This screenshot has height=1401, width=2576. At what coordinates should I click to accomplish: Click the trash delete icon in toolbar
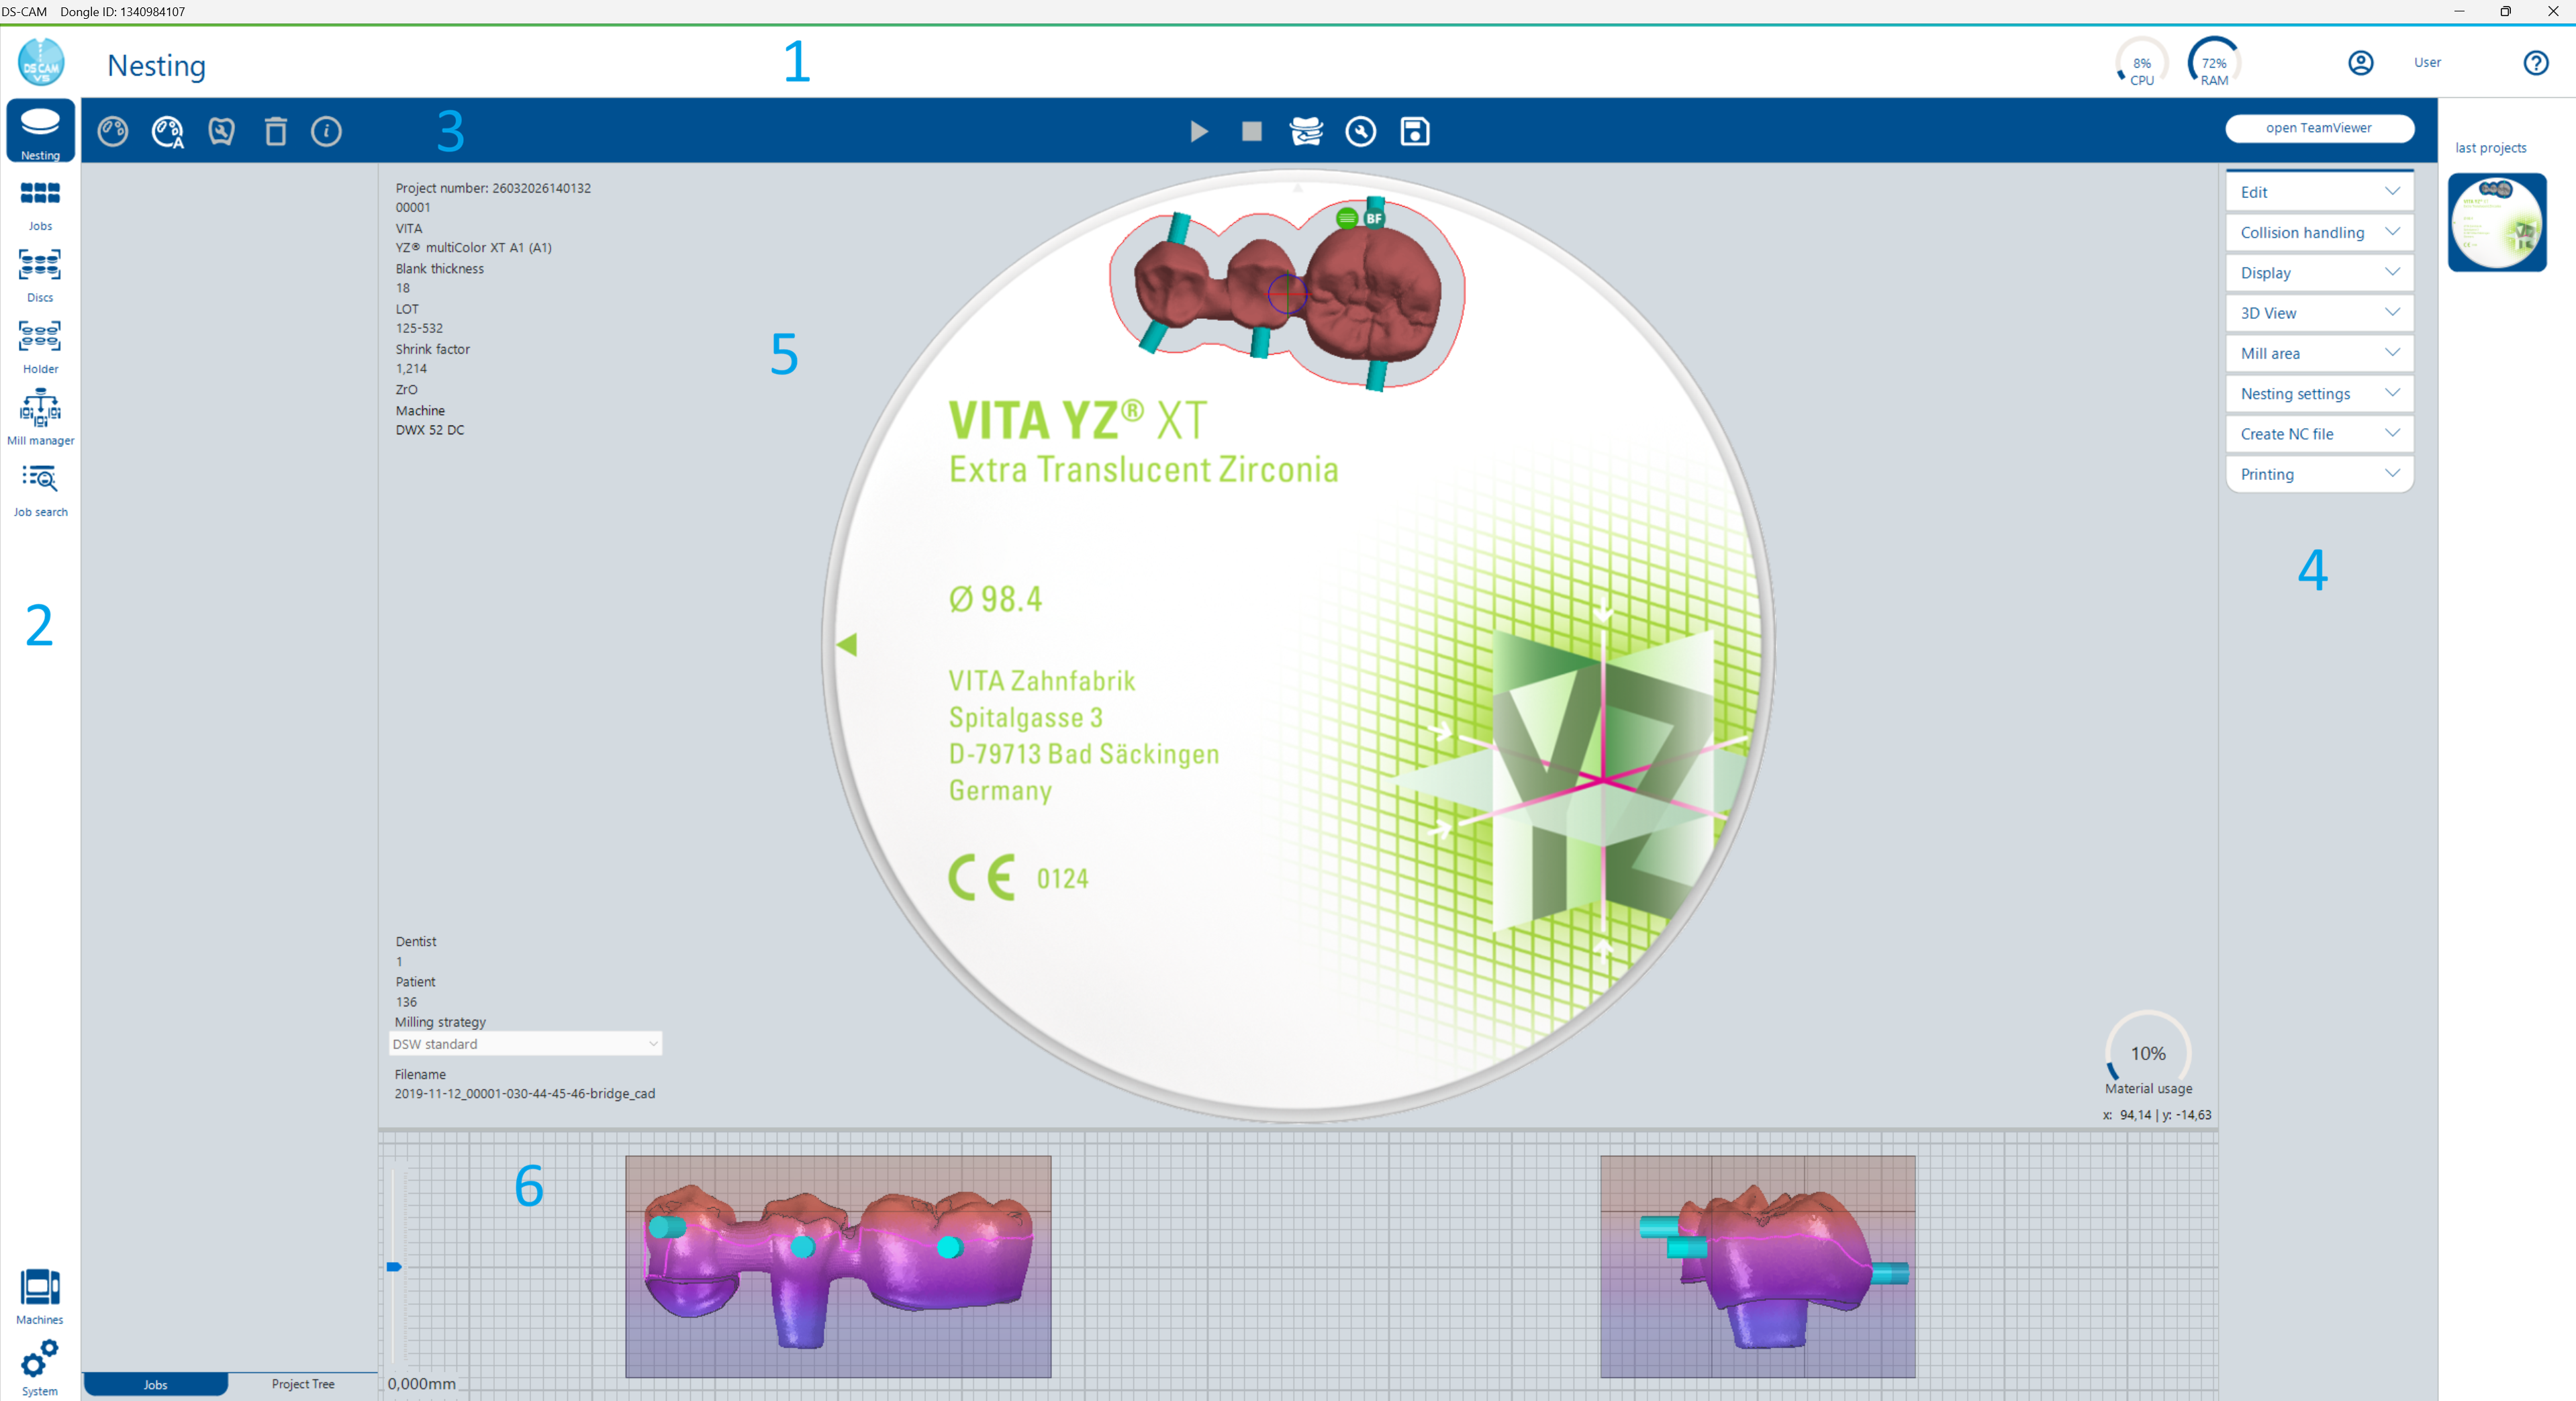pyautogui.click(x=275, y=131)
